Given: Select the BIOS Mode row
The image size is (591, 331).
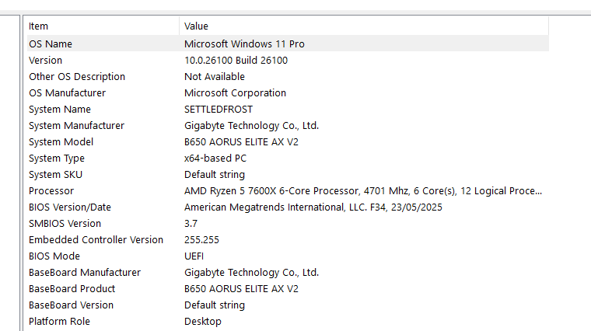Looking at the screenshot, I should (x=54, y=256).
